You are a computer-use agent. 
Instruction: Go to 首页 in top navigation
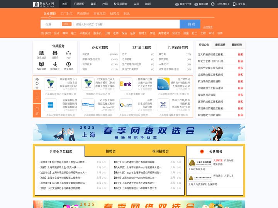65,4
